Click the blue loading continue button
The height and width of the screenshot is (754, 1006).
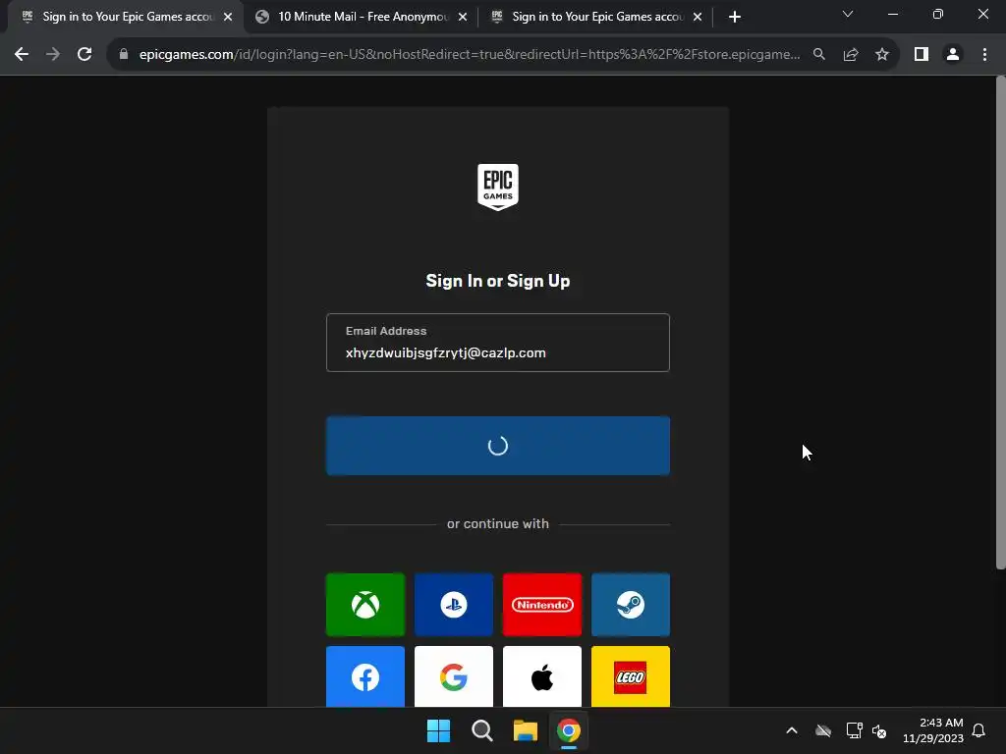498,446
